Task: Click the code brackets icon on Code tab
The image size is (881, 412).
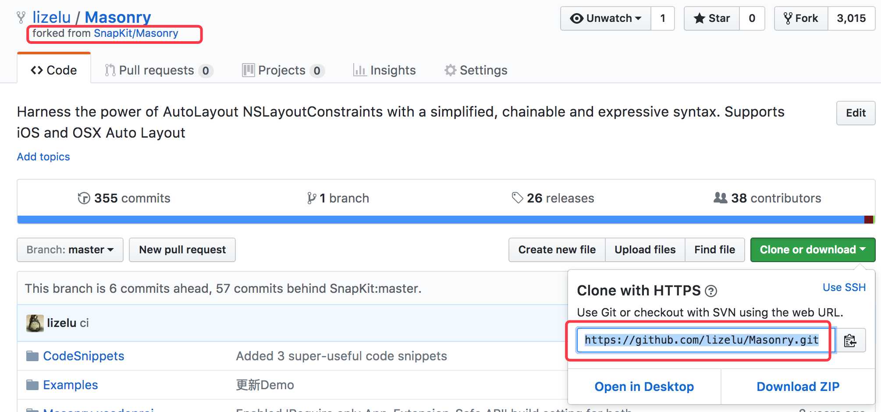Action: (37, 71)
